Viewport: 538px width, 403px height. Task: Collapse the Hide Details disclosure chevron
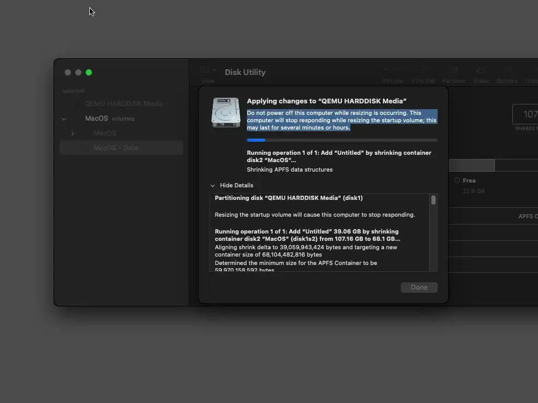click(212, 186)
